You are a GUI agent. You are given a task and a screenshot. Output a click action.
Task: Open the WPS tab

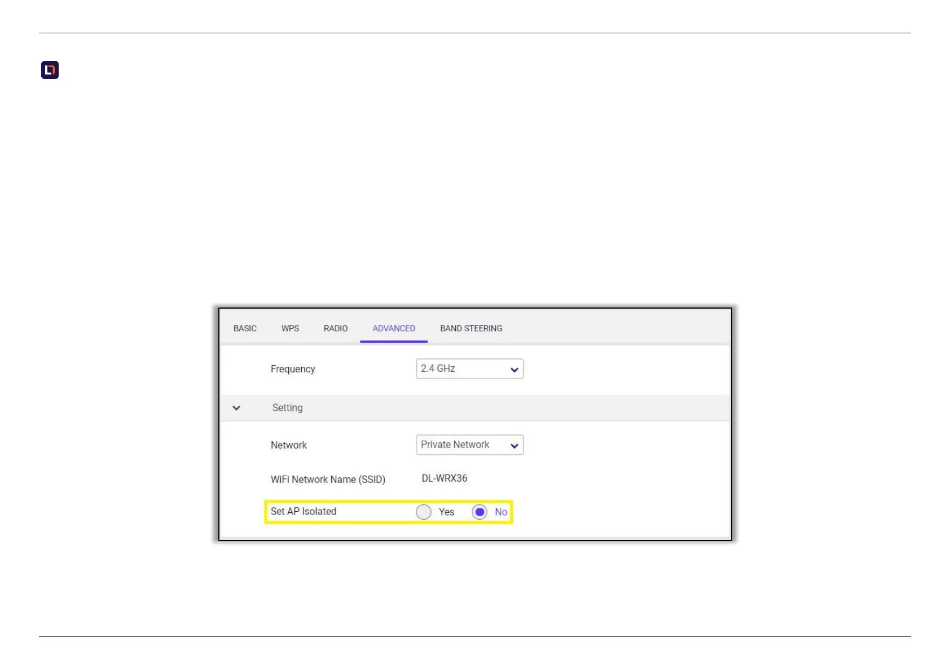(290, 328)
